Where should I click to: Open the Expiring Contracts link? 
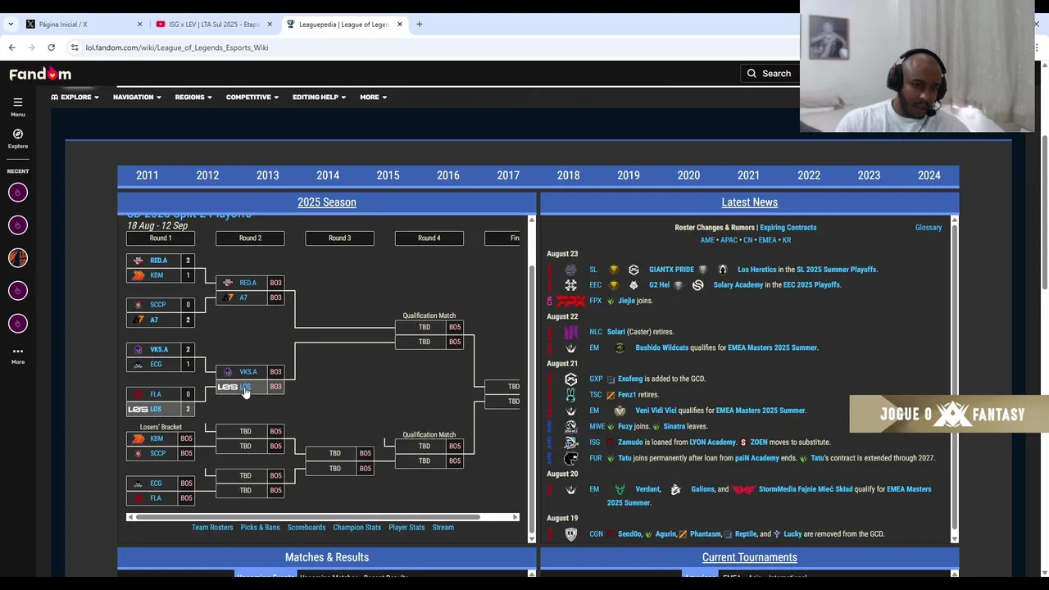click(x=788, y=228)
